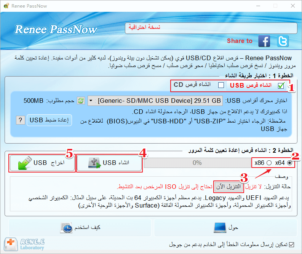Click the 'التنزيل الآن' download now button
Image resolution: width=302 pixels, height=254 pixels.
(x=228, y=187)
